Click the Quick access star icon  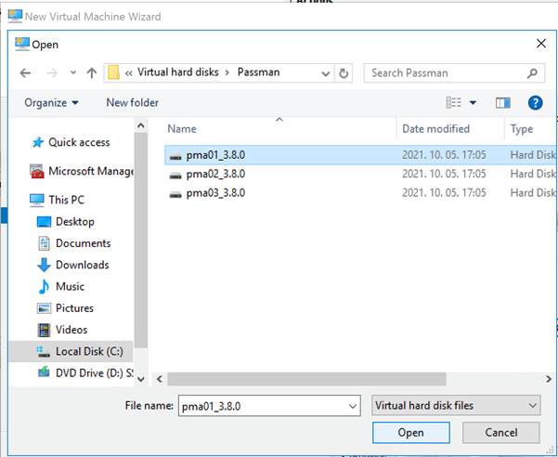(x=38, y=143)
